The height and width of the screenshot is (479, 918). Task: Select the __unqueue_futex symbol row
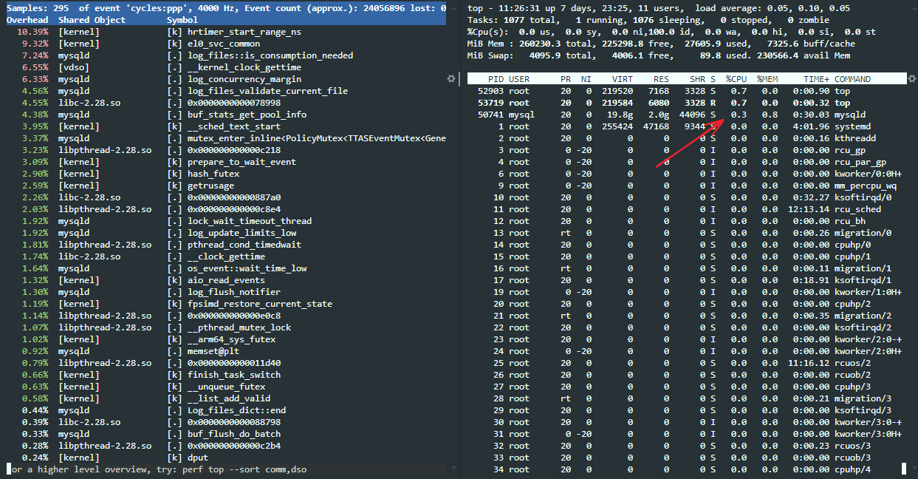[225, 387]
